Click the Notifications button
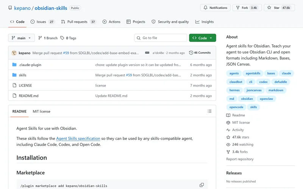303x189 pixels. click(215, 8)
